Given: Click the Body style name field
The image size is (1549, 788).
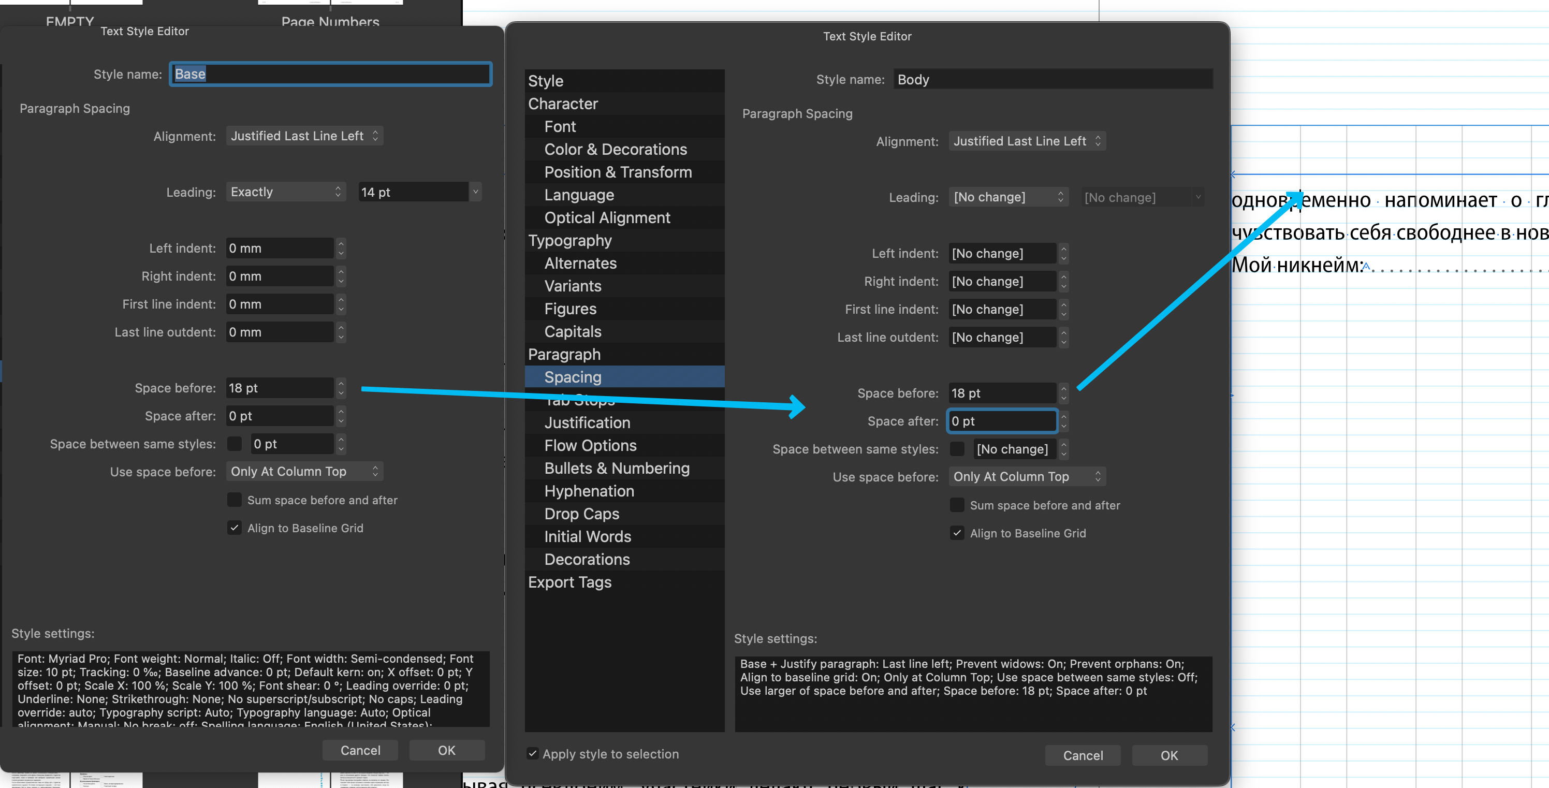Looking at the screenshot, I should tap(1053, 79).
